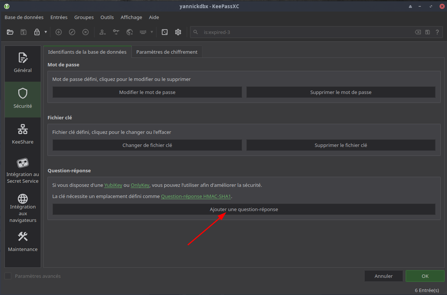447x295 pixels.
Task: Open the Outils menu
Action: click(x=107, y=17)
